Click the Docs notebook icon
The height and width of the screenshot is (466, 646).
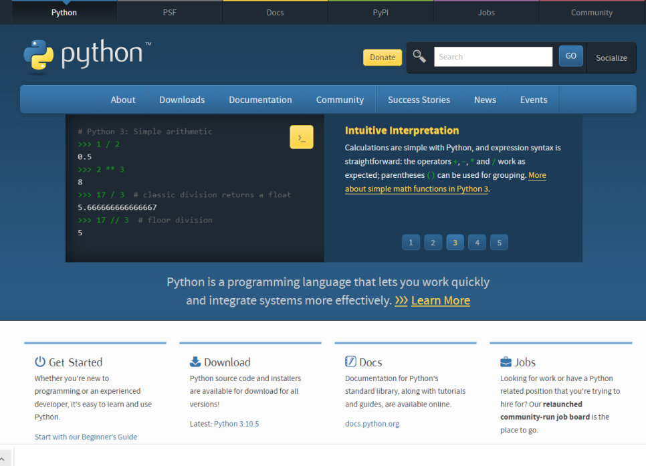pyautogui.click(x=350, y=362)
